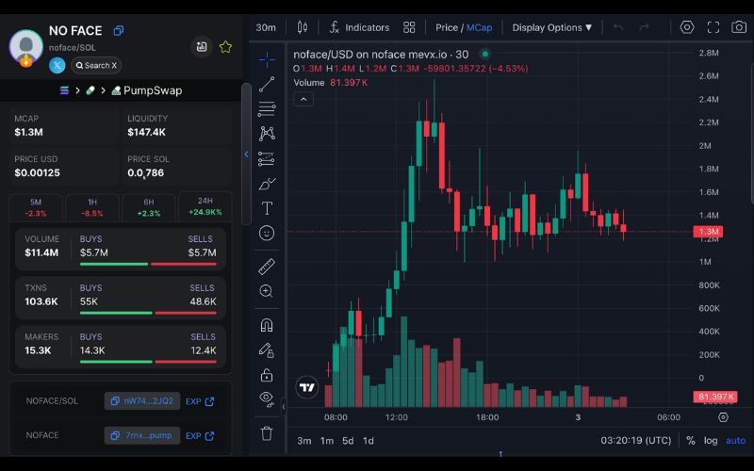This screenshot has width=754, height=471.
Task: Open EXP explorer link for NOFACE
Action: (x=200, y=436)
